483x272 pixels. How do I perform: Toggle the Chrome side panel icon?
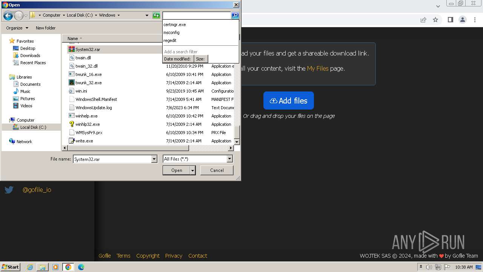[450, 20]
